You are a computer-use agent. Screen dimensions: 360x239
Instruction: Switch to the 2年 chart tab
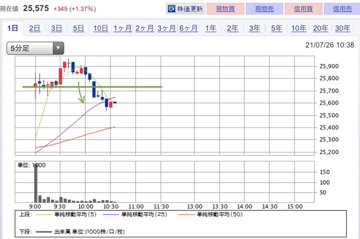click(233, 28)
